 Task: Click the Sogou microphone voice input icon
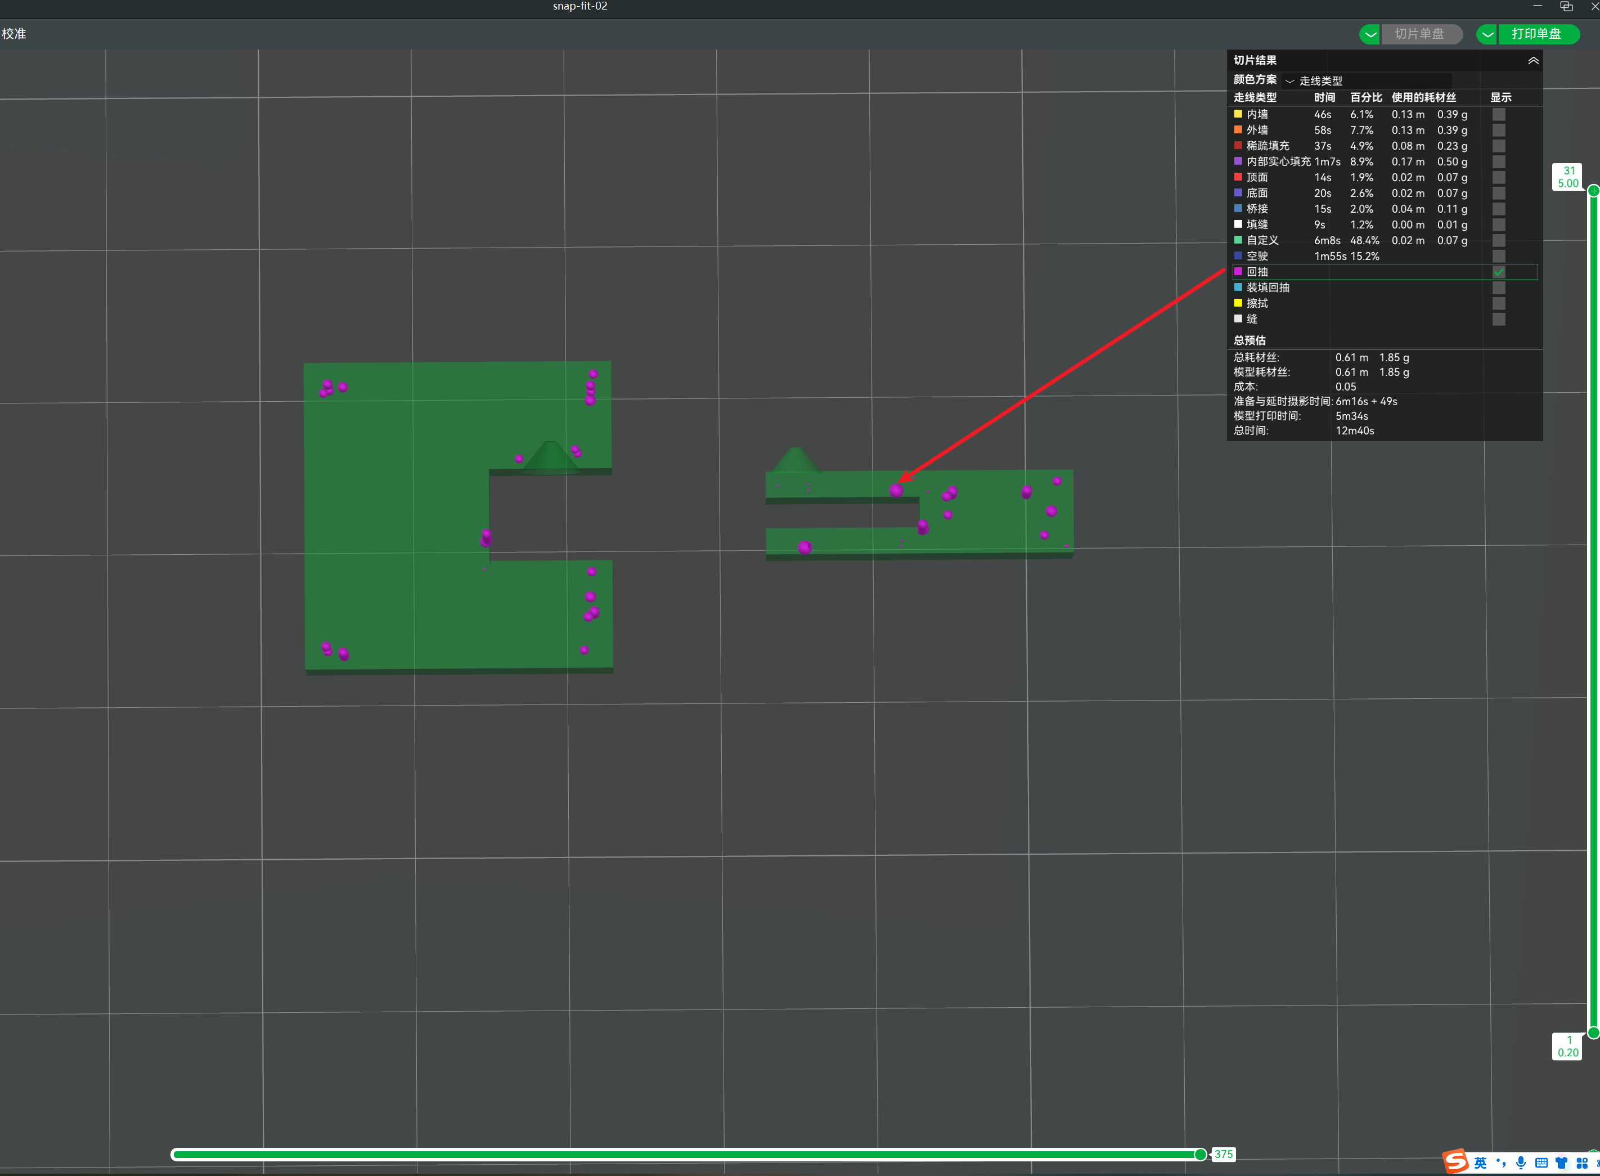1521,1162
